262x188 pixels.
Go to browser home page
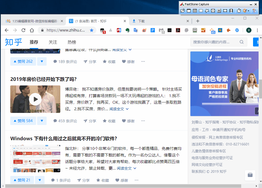click(32, 30)
